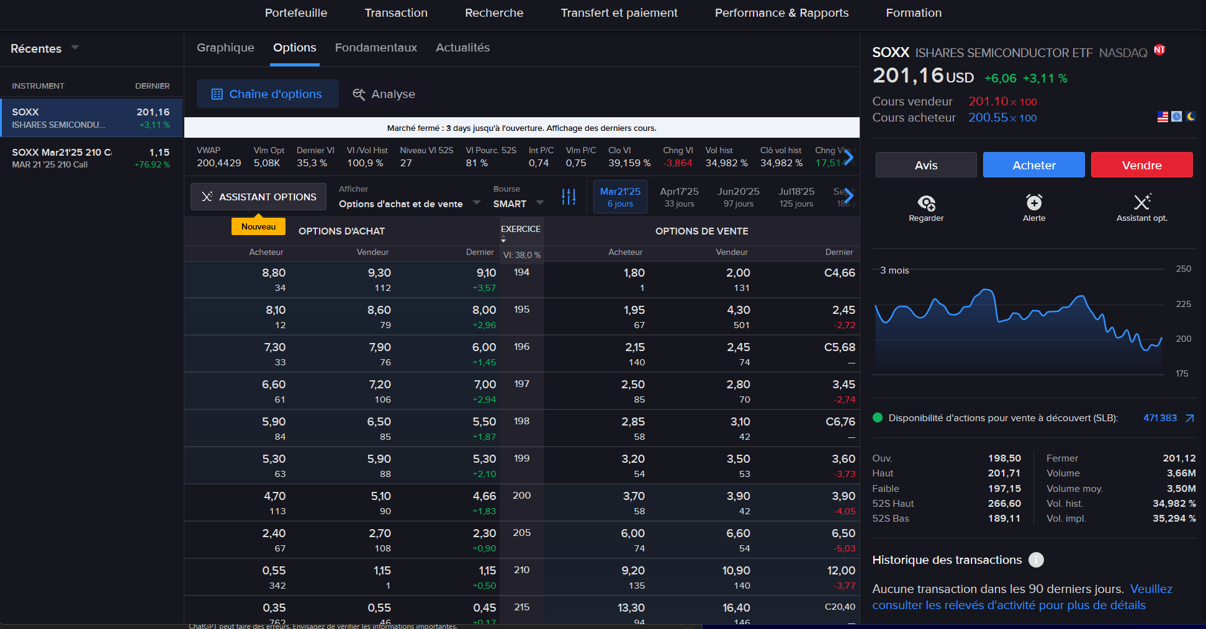Click the Alerte alarm clock icon

(x=1034, y=202)
